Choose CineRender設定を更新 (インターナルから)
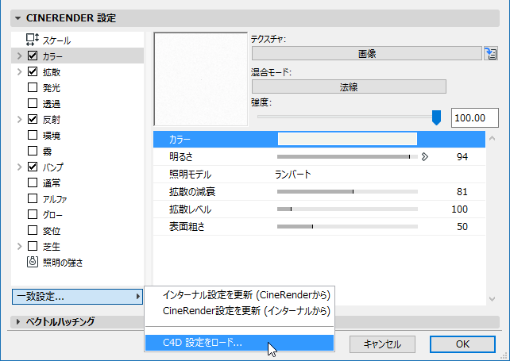Viewport: 510px width, 361px height. tap(239, 311)
